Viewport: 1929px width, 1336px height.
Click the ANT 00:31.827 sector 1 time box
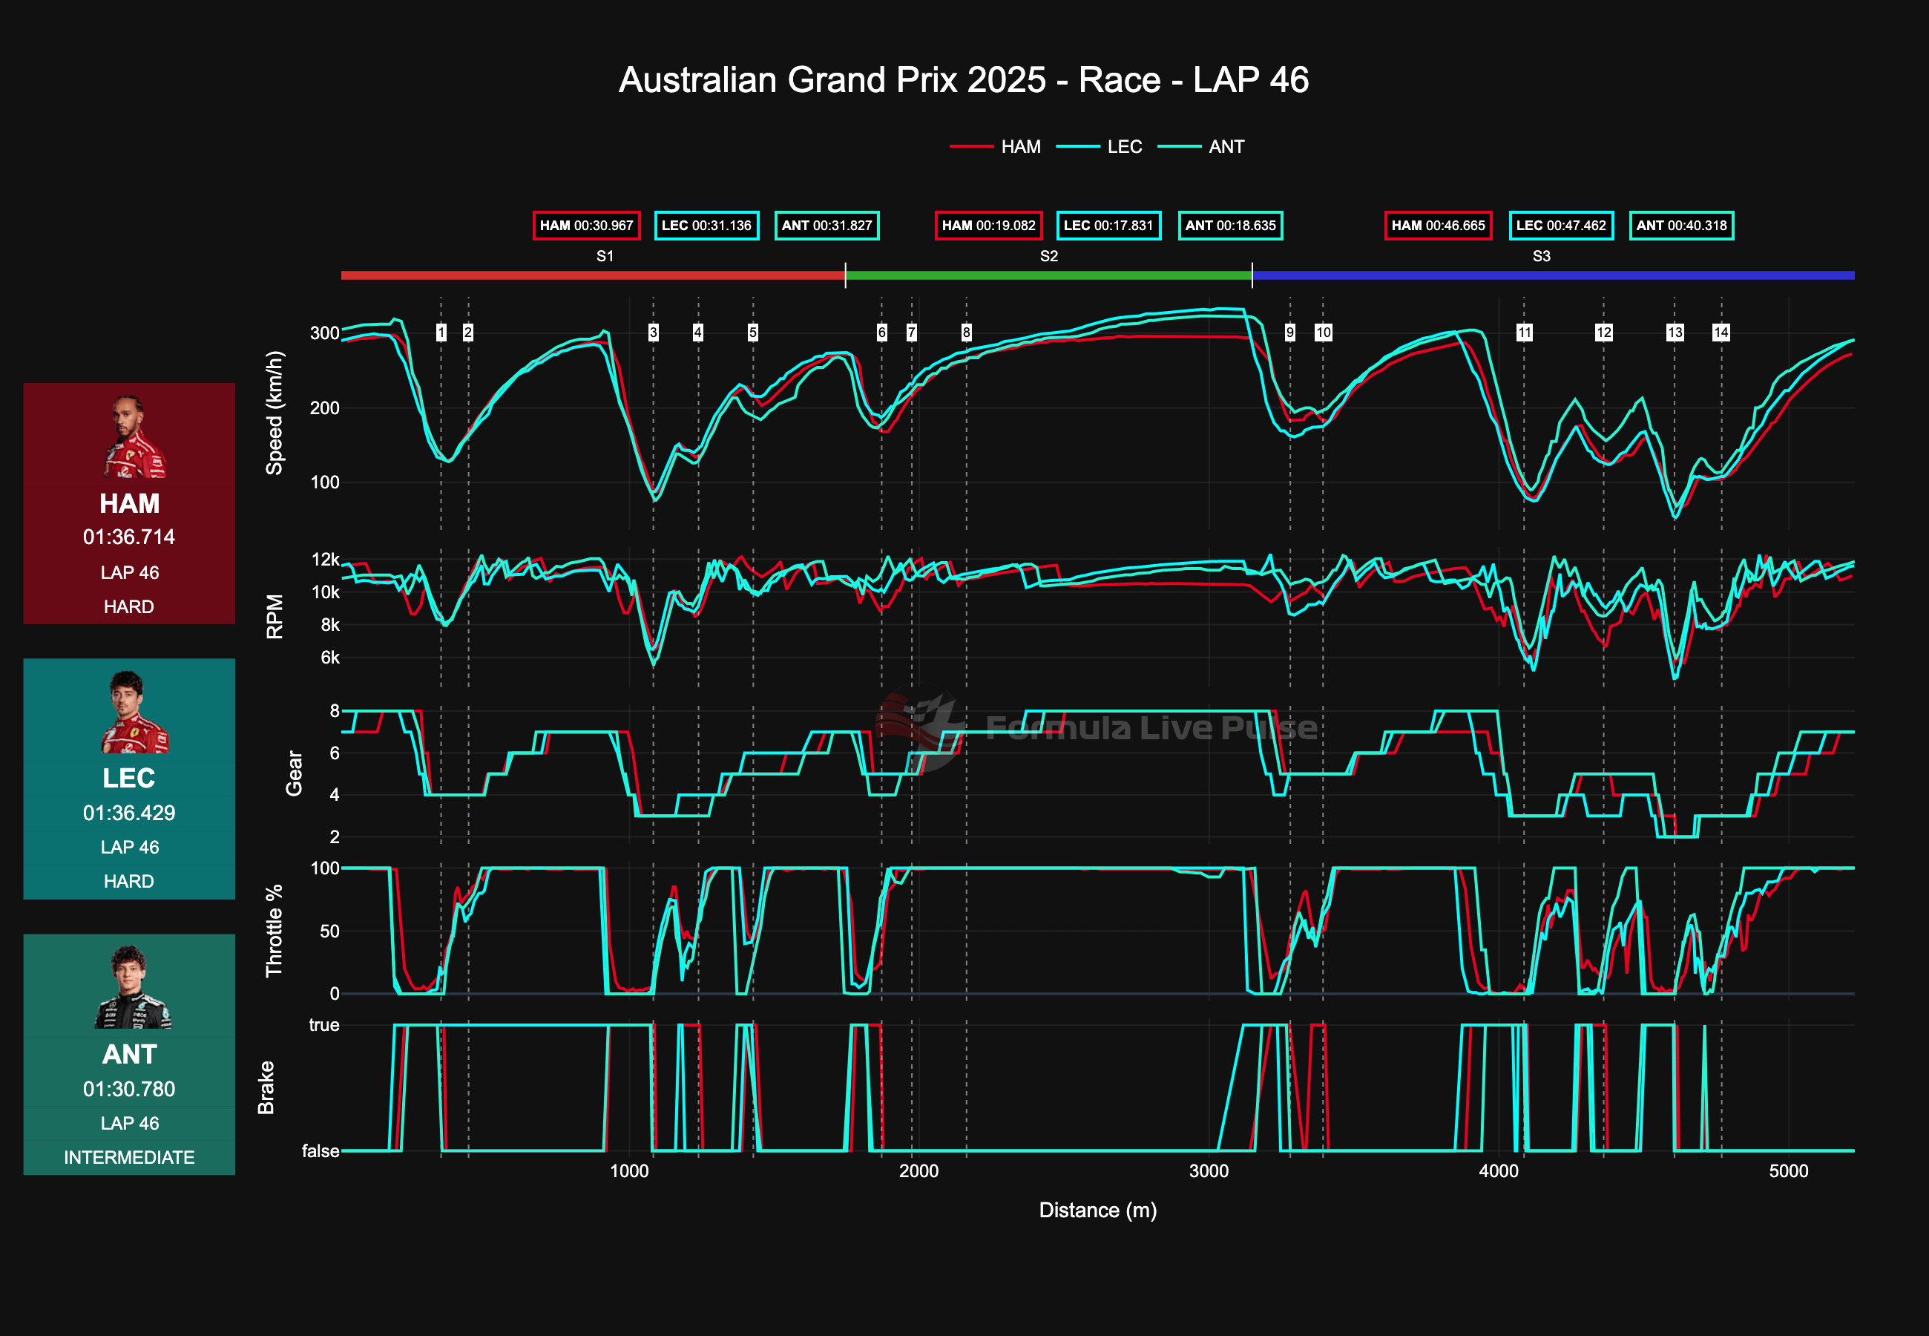(827, 225)
